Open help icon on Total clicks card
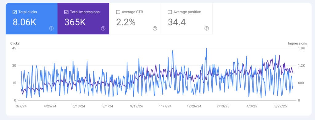 coord(51,29)
